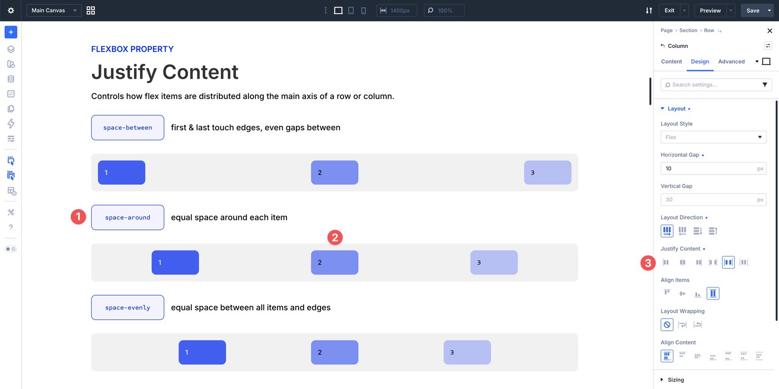Screen dimensions: 779x389
Task: Open the list wireframe view icon
Action: tap(11, 138)
